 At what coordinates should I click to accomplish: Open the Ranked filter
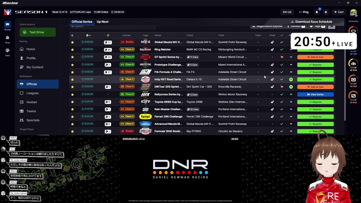point(296,26)
